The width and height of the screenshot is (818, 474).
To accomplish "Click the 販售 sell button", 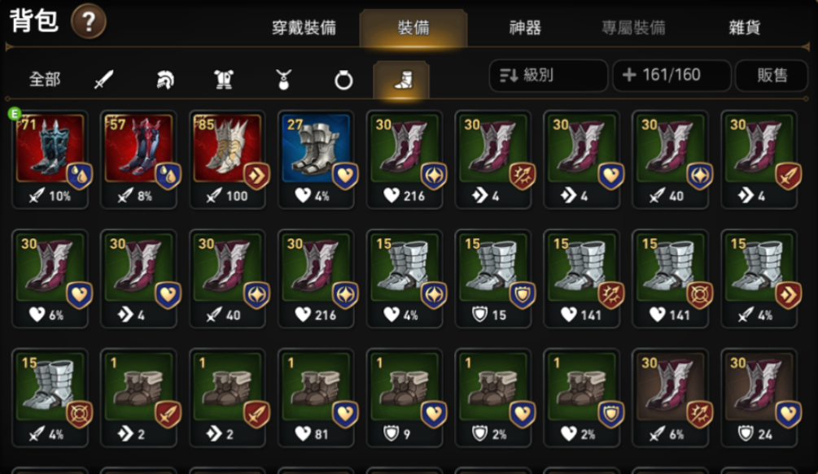I will point(772,76).
